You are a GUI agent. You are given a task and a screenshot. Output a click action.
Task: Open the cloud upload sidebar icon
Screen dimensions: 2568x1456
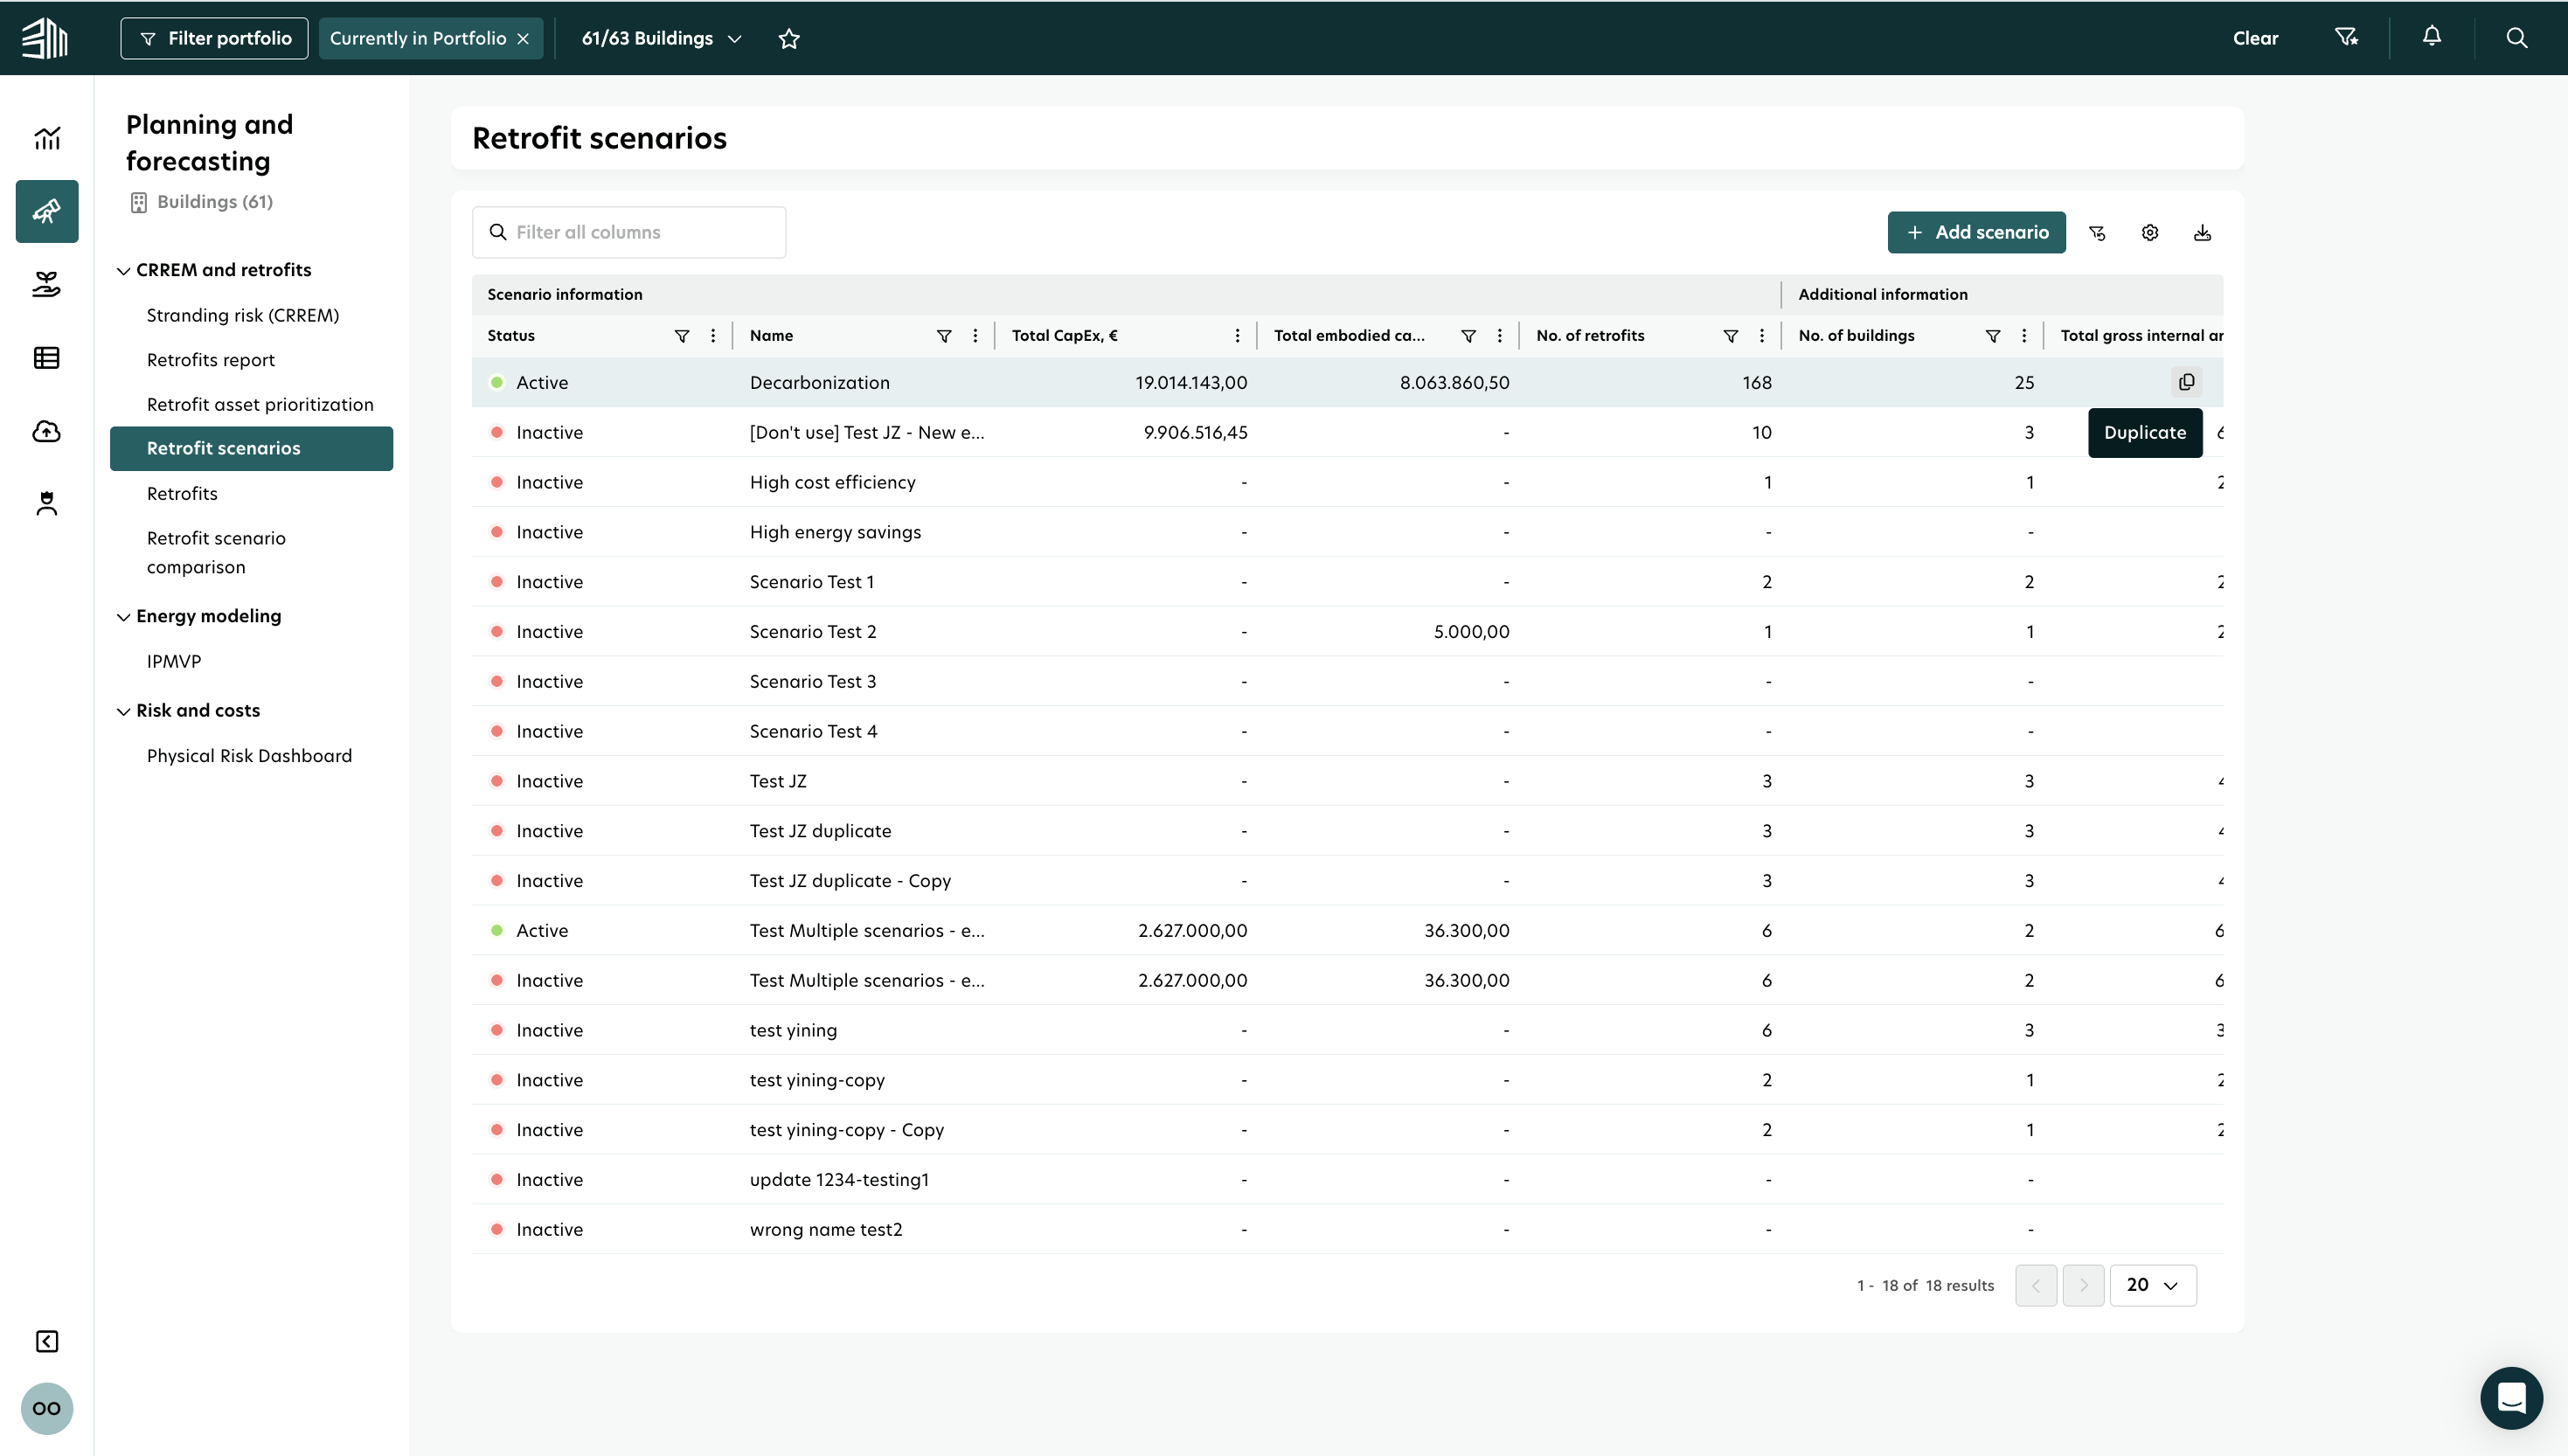click(x=46, y=431)
